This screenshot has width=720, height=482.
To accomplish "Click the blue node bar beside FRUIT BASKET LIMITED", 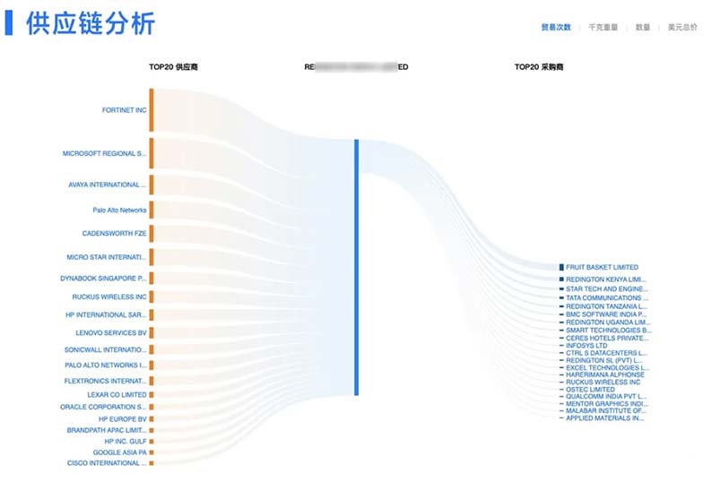I will pyautogui.click(x=561, y=267).
